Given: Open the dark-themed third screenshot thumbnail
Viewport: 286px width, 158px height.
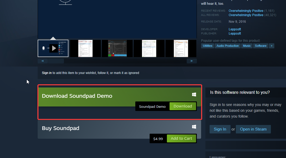Looking at the screenshot, I should coord(117,49).
